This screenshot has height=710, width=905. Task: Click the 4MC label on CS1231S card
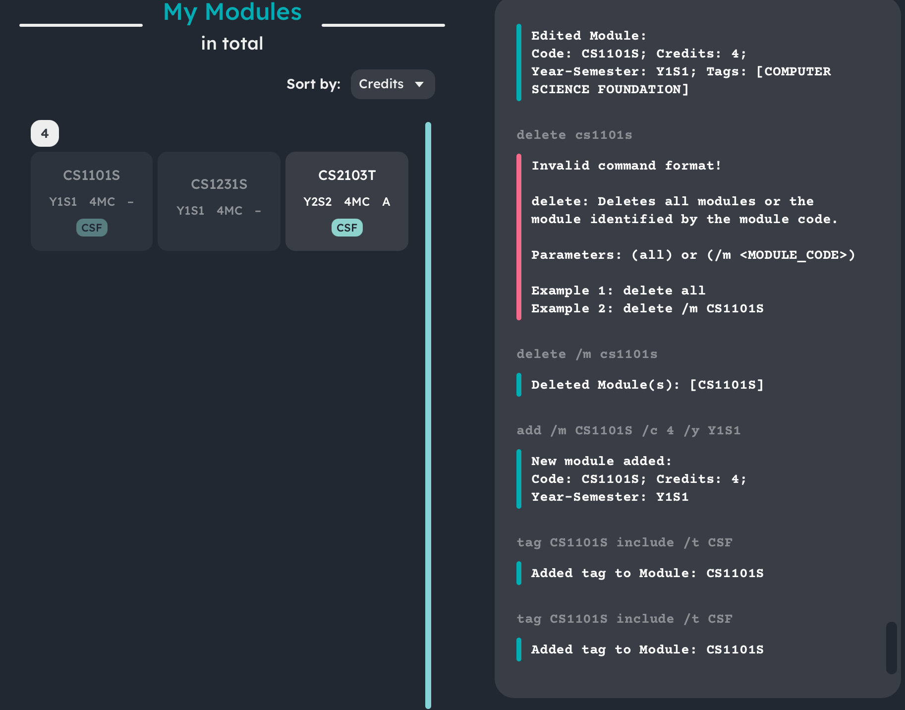click(229, 211)
